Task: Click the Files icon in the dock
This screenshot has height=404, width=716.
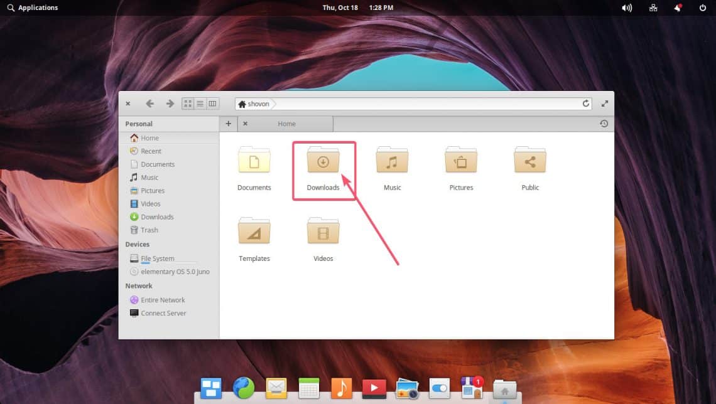Action: 504,390
